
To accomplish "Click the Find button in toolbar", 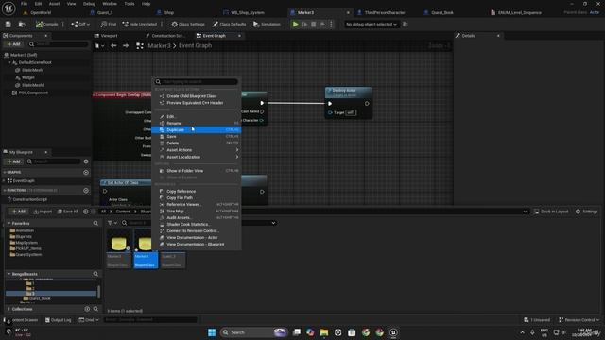I will (x=109, y=24).
